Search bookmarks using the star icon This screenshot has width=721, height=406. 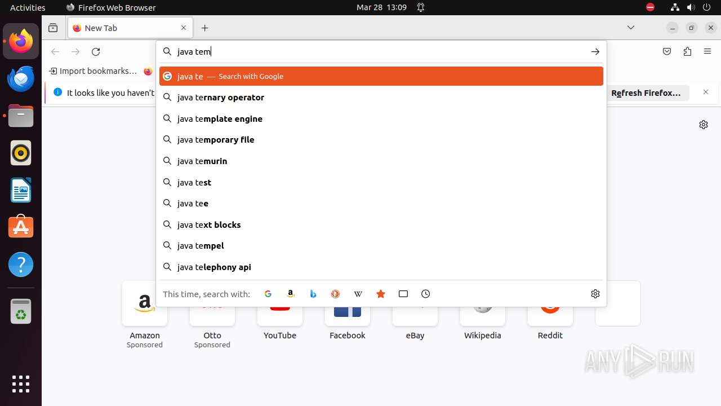tap(381, 294)
